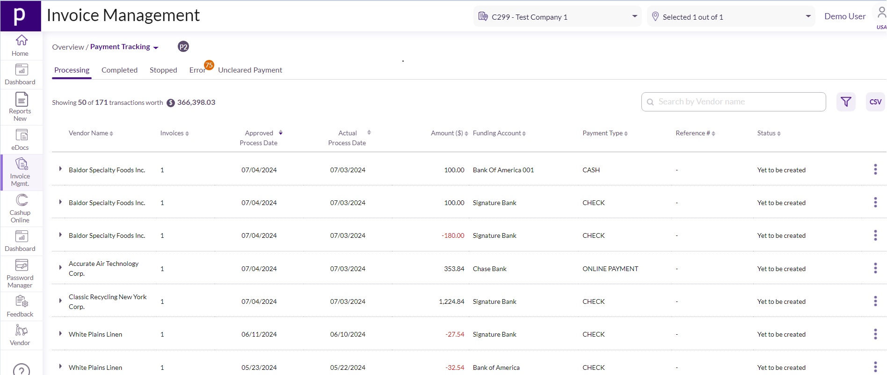Screen dimensions: 887x375
Task: Click the Search by Vendor name field
Action: click(x=738, y=102)
